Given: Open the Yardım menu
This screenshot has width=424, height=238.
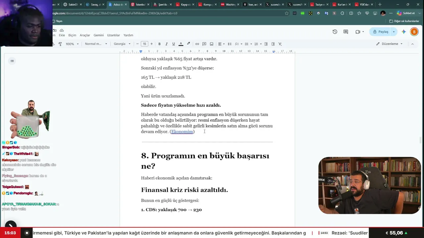Looking at the screenshot, I should click(128, 35).
